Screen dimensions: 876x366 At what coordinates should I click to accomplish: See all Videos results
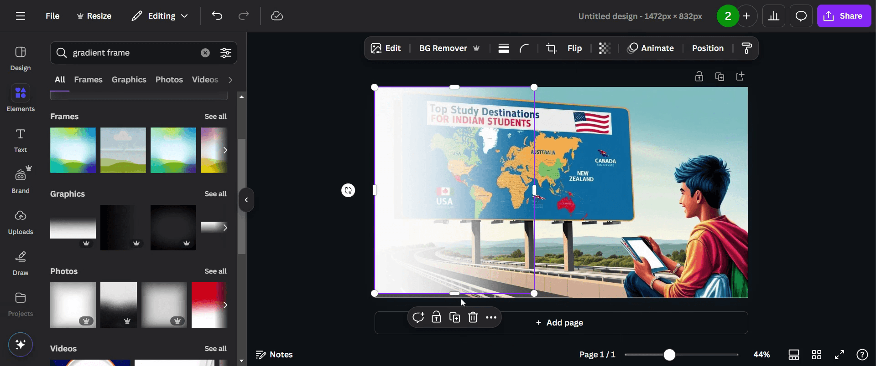click(x=215, y=349)
